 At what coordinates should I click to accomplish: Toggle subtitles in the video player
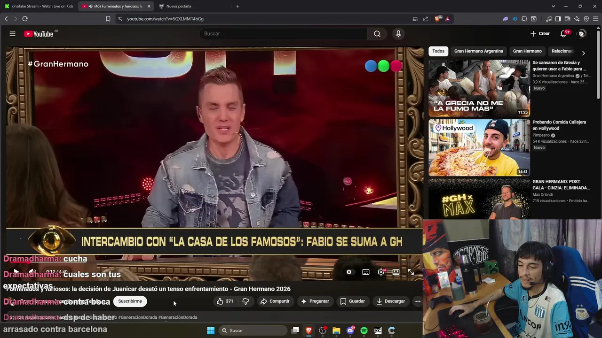366,272
